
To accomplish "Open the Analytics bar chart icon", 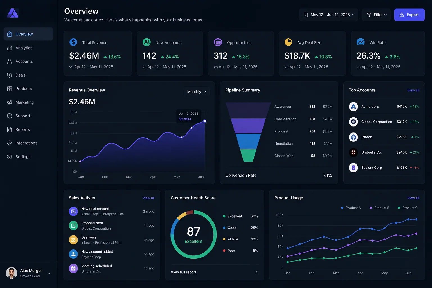I will [x=9, y=48].
